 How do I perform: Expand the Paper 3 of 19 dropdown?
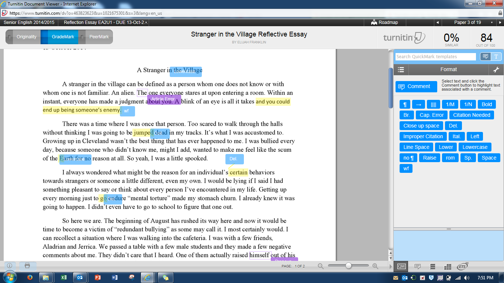(x=491, y=22)
